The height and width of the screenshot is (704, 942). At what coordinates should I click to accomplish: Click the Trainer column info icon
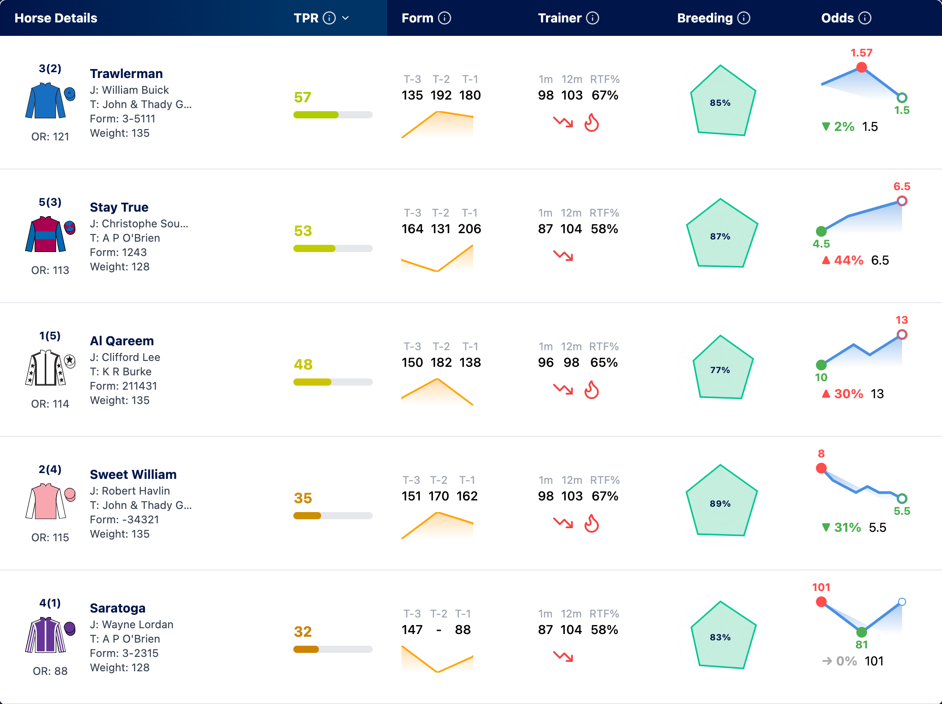click(593, 18)
